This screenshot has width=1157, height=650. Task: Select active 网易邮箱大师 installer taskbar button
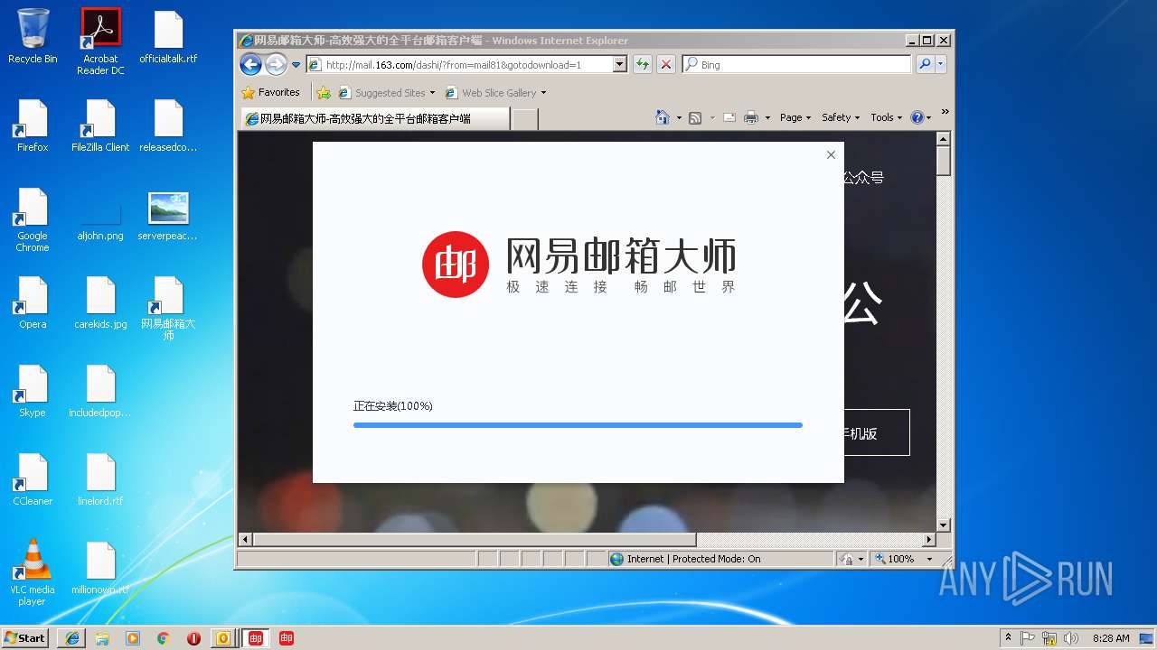tap(256, 638)
